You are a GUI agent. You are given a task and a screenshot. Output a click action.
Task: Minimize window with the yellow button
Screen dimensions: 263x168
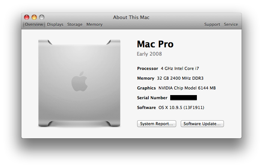click(x=34, y=17)
